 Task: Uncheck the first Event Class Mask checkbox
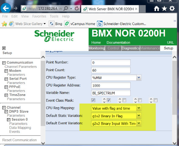[x=93, y=100]
